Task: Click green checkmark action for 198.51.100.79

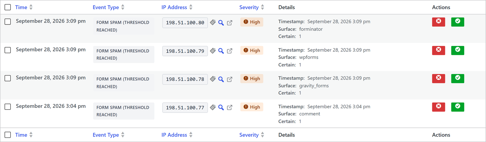Action: click(458, 50)
